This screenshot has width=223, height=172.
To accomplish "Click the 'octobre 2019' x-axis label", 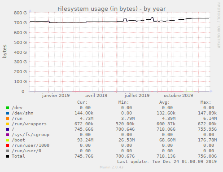I will tap(178, 96).
